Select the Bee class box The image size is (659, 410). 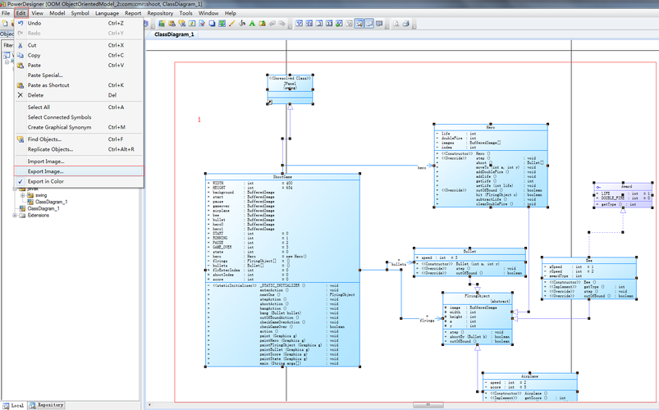tap(589, 278)
